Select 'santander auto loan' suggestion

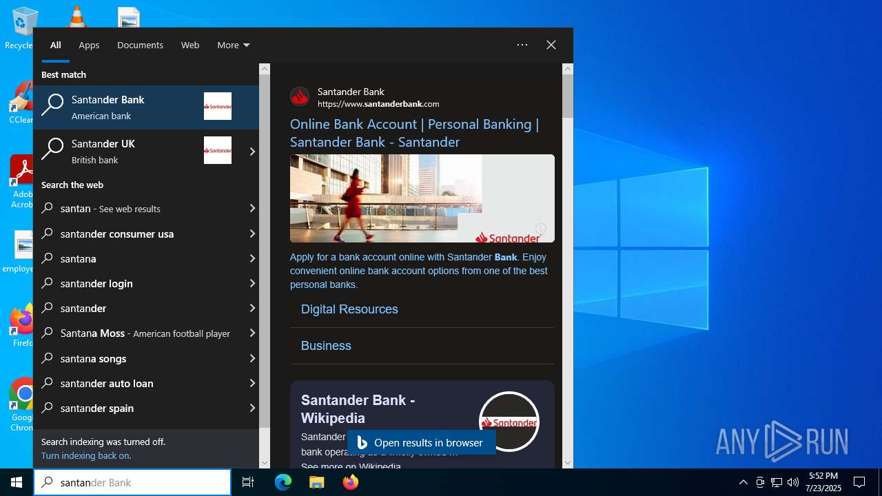[139, 383]
